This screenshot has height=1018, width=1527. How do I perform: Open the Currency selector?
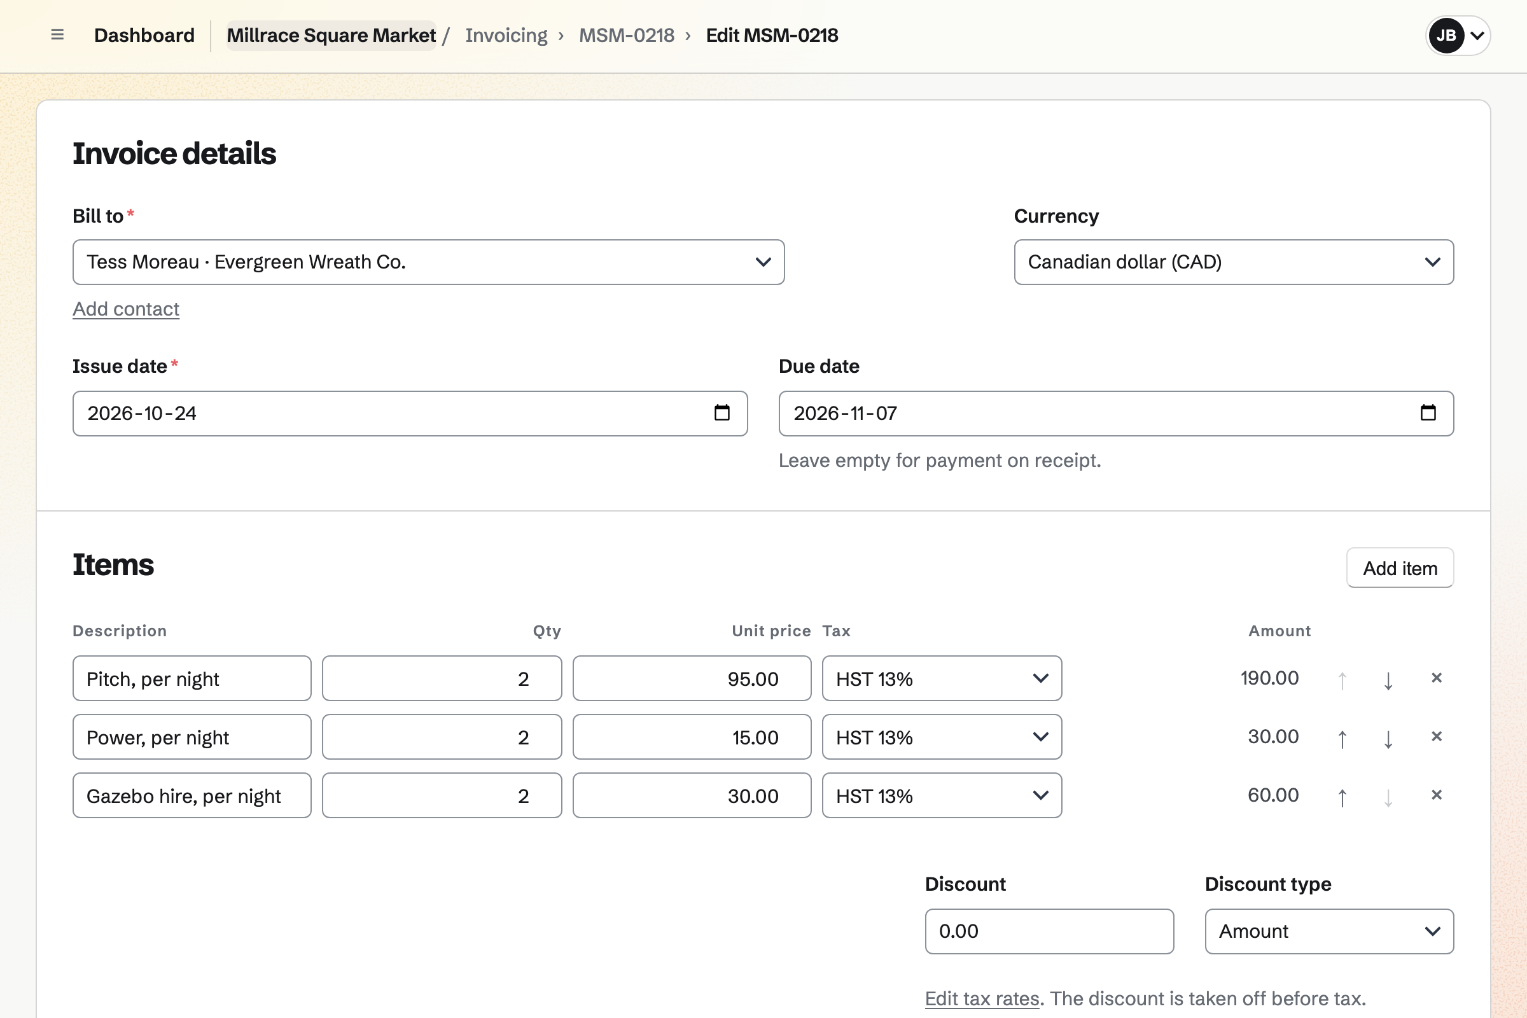[1234, 262]
